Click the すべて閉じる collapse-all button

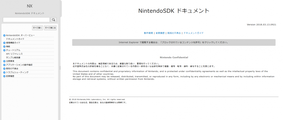(x=50, y=28)
